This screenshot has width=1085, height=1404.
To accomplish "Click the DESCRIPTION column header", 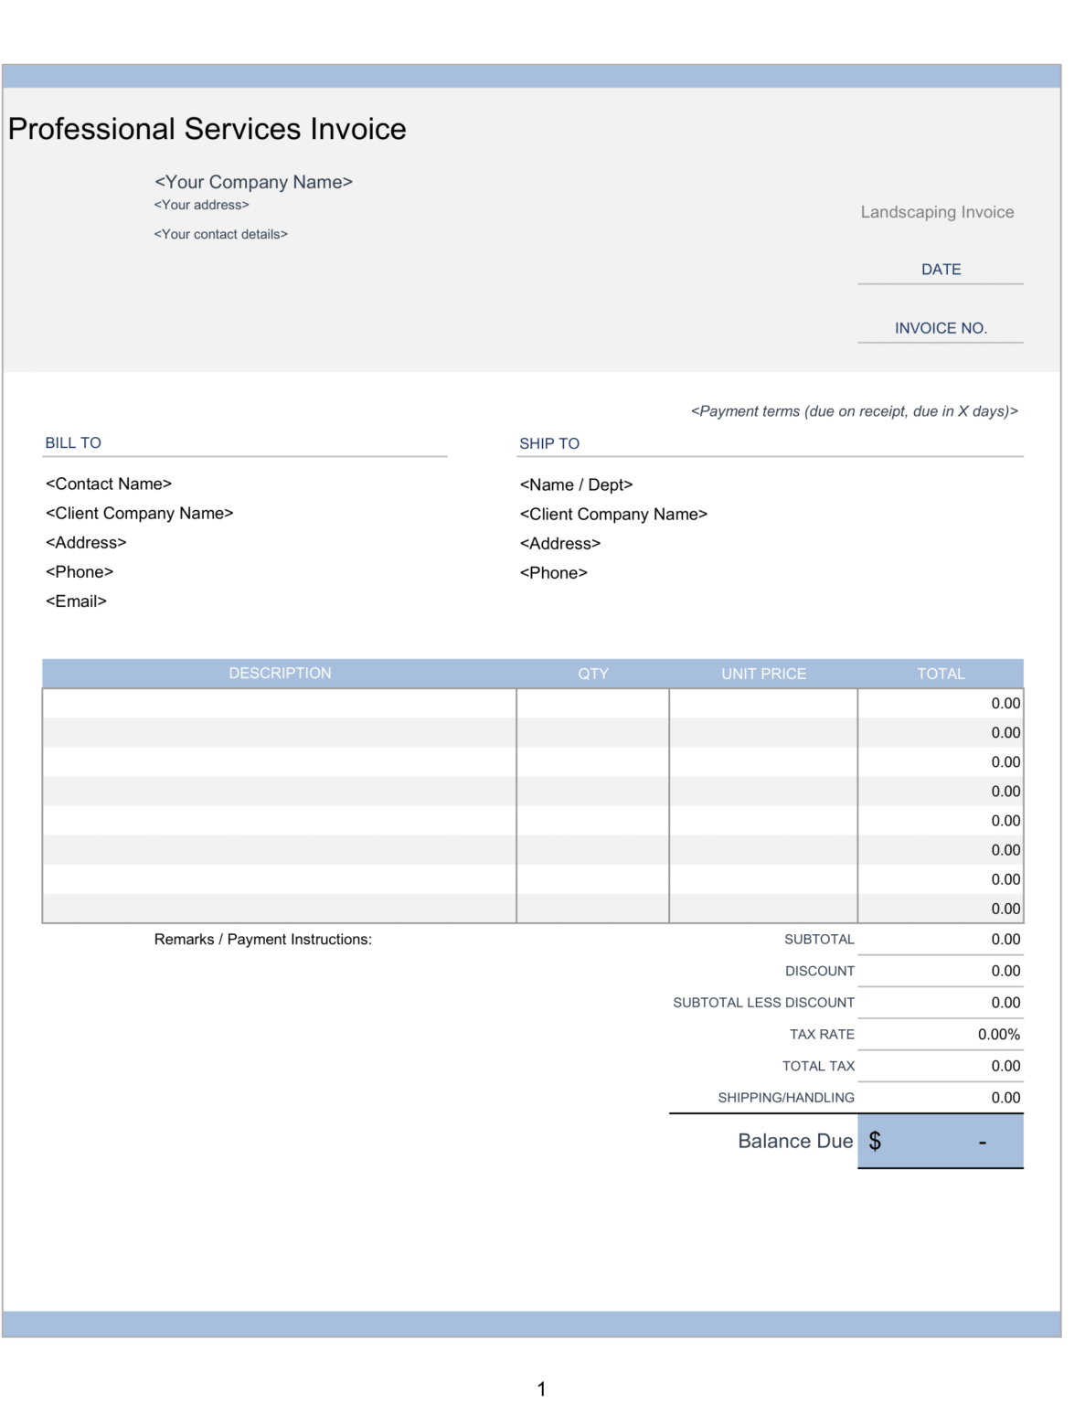I will pyautogui.click(x=280, y=674).
